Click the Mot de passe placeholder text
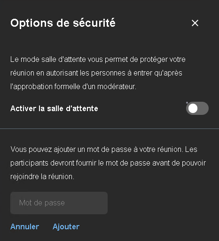Image resolution: width=219 pixels, height=241 pixels. [x=42, y=203]
